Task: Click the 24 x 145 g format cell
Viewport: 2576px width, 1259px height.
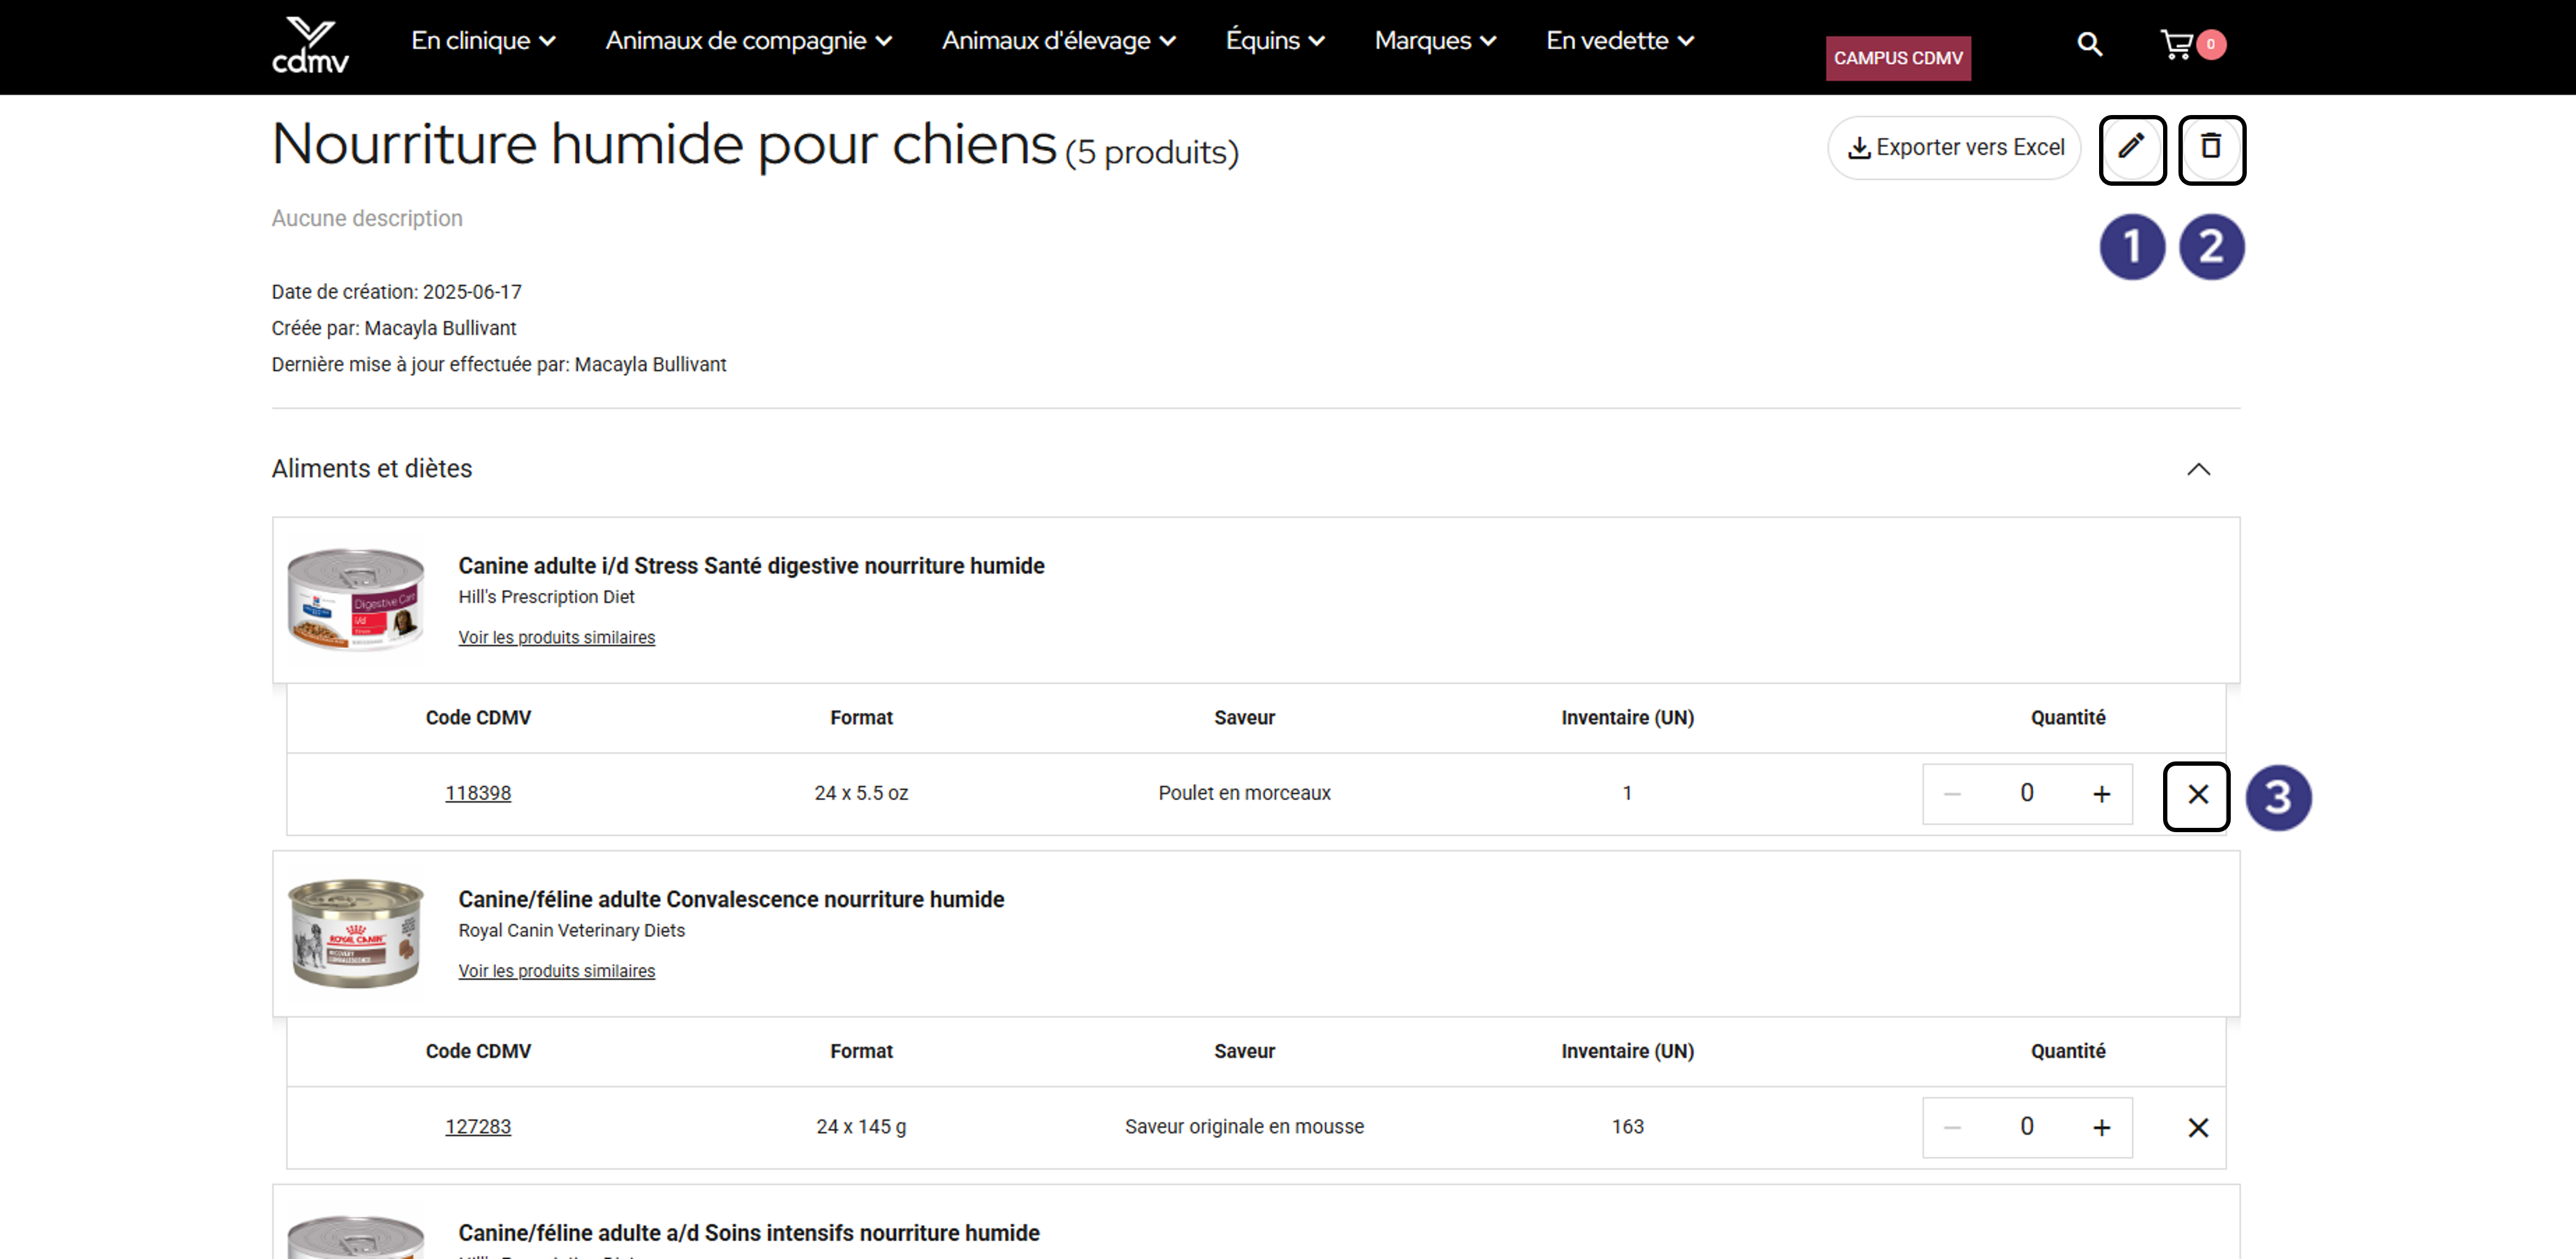Action: (861, 1127)
